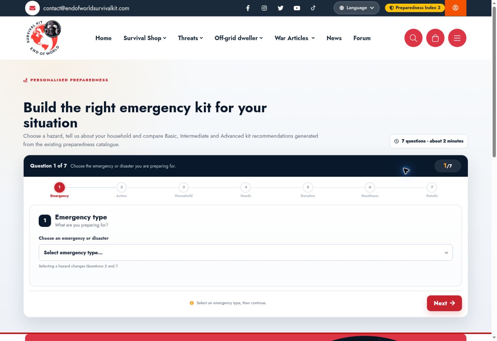Expand the Off-grid dweller menu
This screenshot has width=497, height=341.
click(x=239, y=38)
